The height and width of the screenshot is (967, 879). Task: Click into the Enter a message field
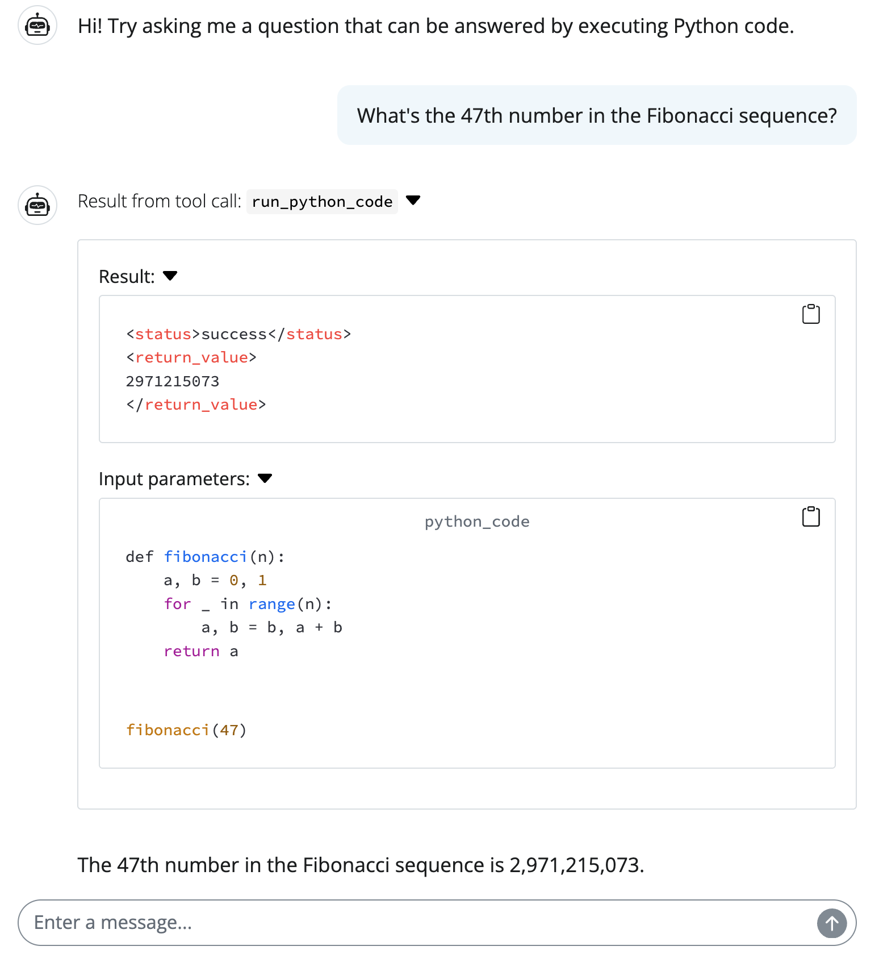417,923
